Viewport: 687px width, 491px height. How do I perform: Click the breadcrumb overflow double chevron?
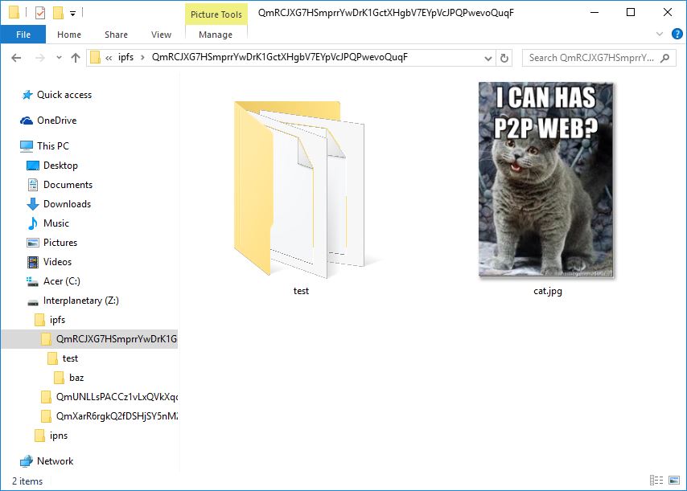point(109,58)
